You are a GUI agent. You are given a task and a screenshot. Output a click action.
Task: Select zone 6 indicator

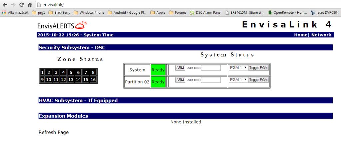78,72
